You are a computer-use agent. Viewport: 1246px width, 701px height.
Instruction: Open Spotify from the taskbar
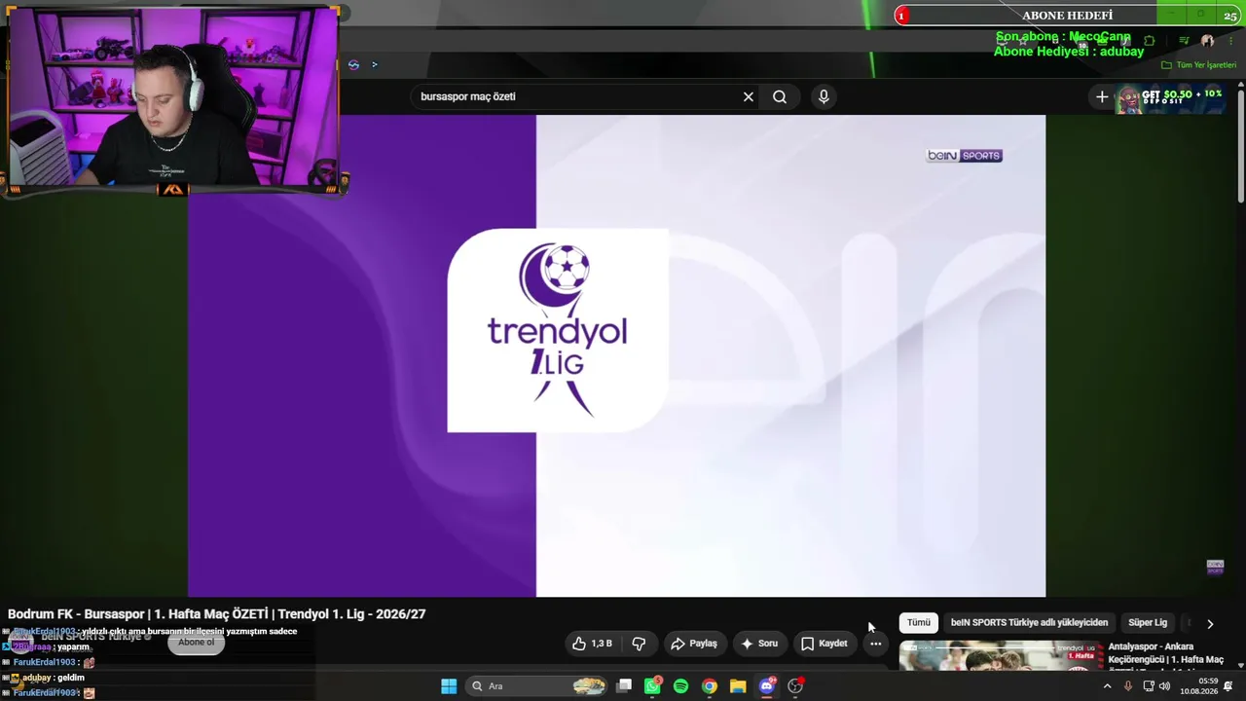coord(680,686)
